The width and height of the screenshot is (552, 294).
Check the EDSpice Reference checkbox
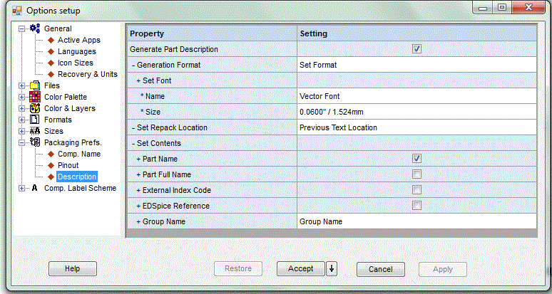click(416, 206)
